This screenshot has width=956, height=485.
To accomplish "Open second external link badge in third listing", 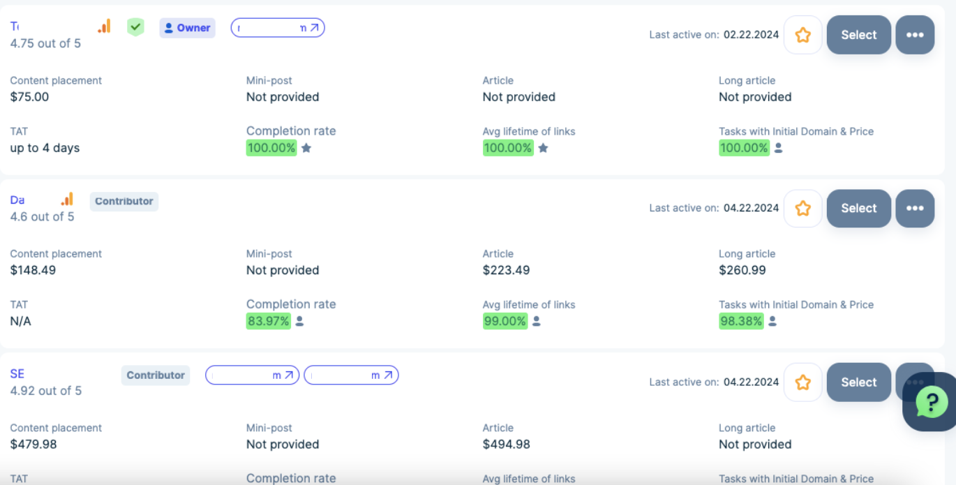I will pyautogui.click(x=351, y=375).
